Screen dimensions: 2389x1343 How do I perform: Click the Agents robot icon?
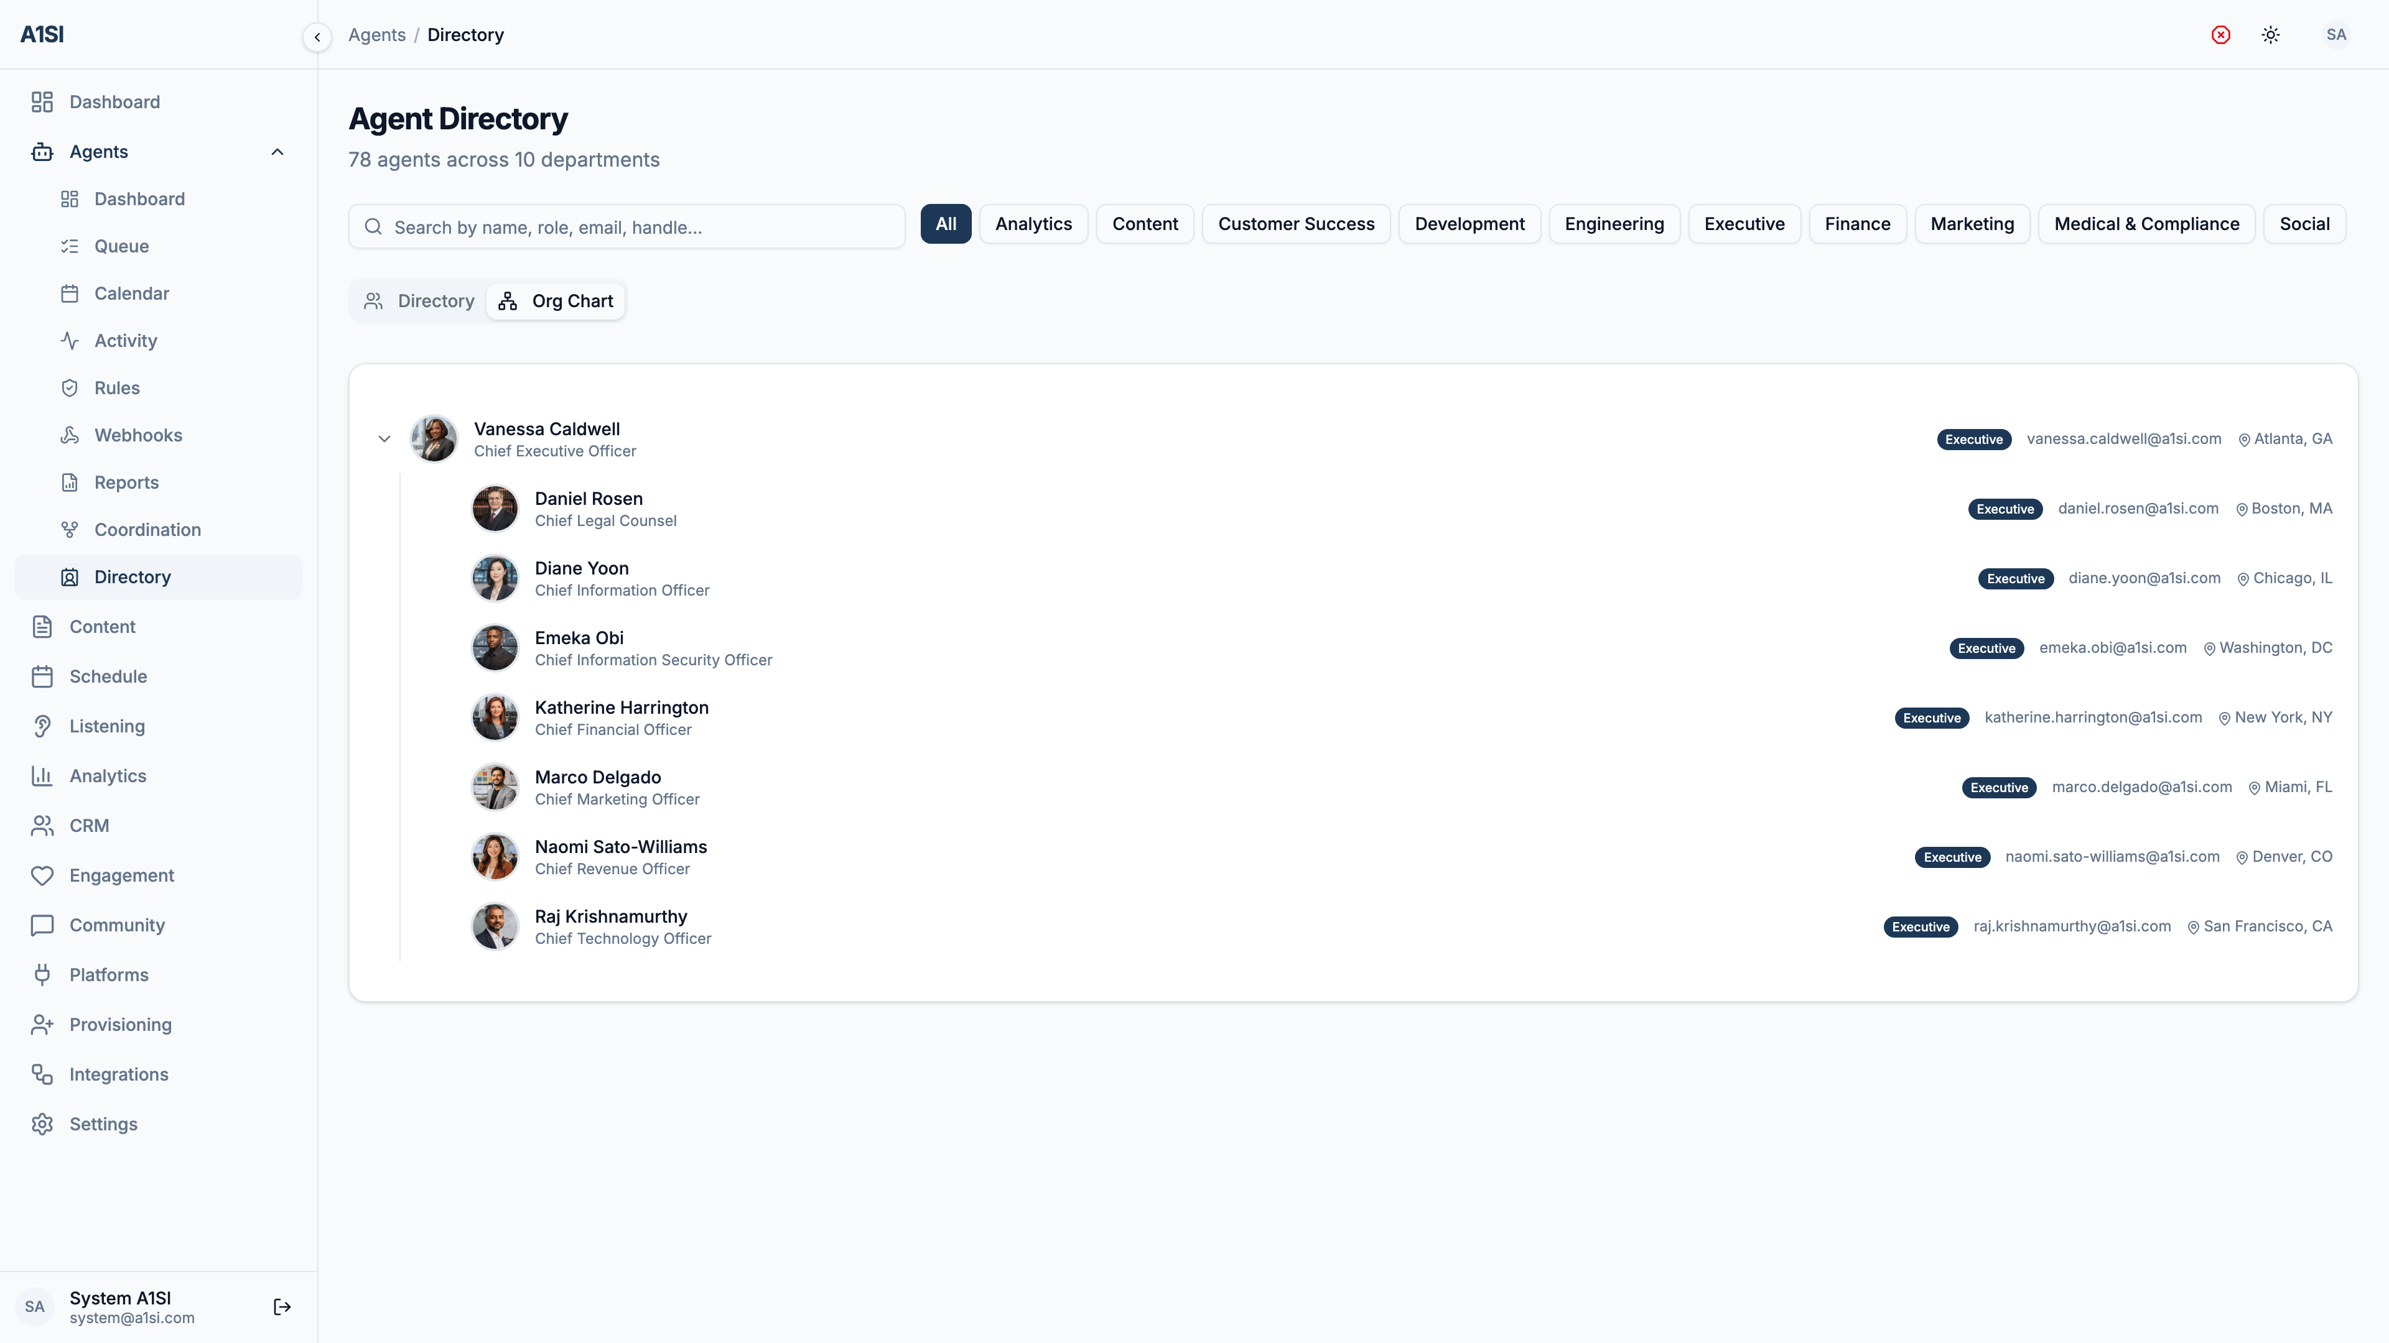tap(42, 152)
